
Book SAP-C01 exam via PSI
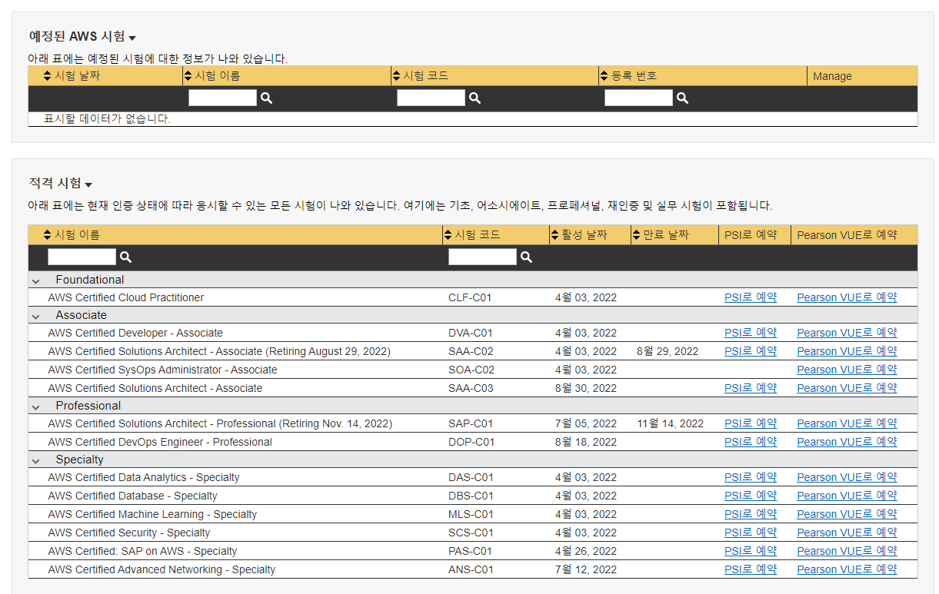click(751, 423)
